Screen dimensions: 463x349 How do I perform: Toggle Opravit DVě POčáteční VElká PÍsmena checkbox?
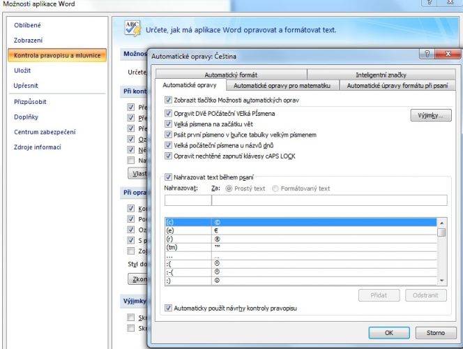[x=168, y=113]
